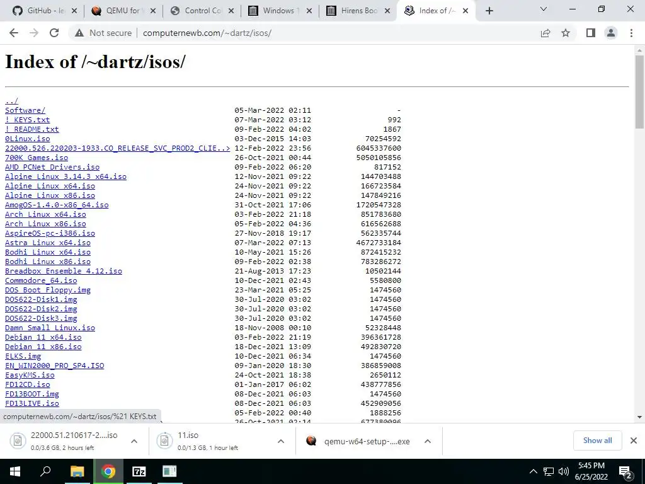
Task: Download EN_WIN2000_PRO_SP4.ISO
Action: 54,366
